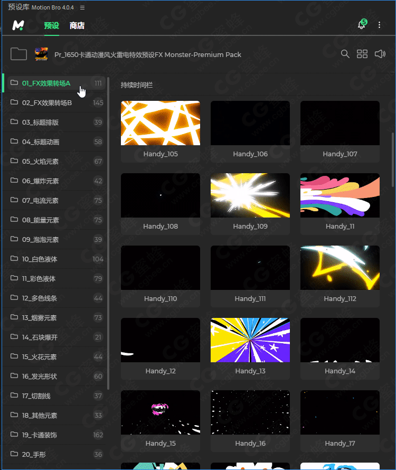The height and width of the screenshot is (470, 396).
Task: Select the Handy_15 preset thumbnail
Action: [161, 412]
